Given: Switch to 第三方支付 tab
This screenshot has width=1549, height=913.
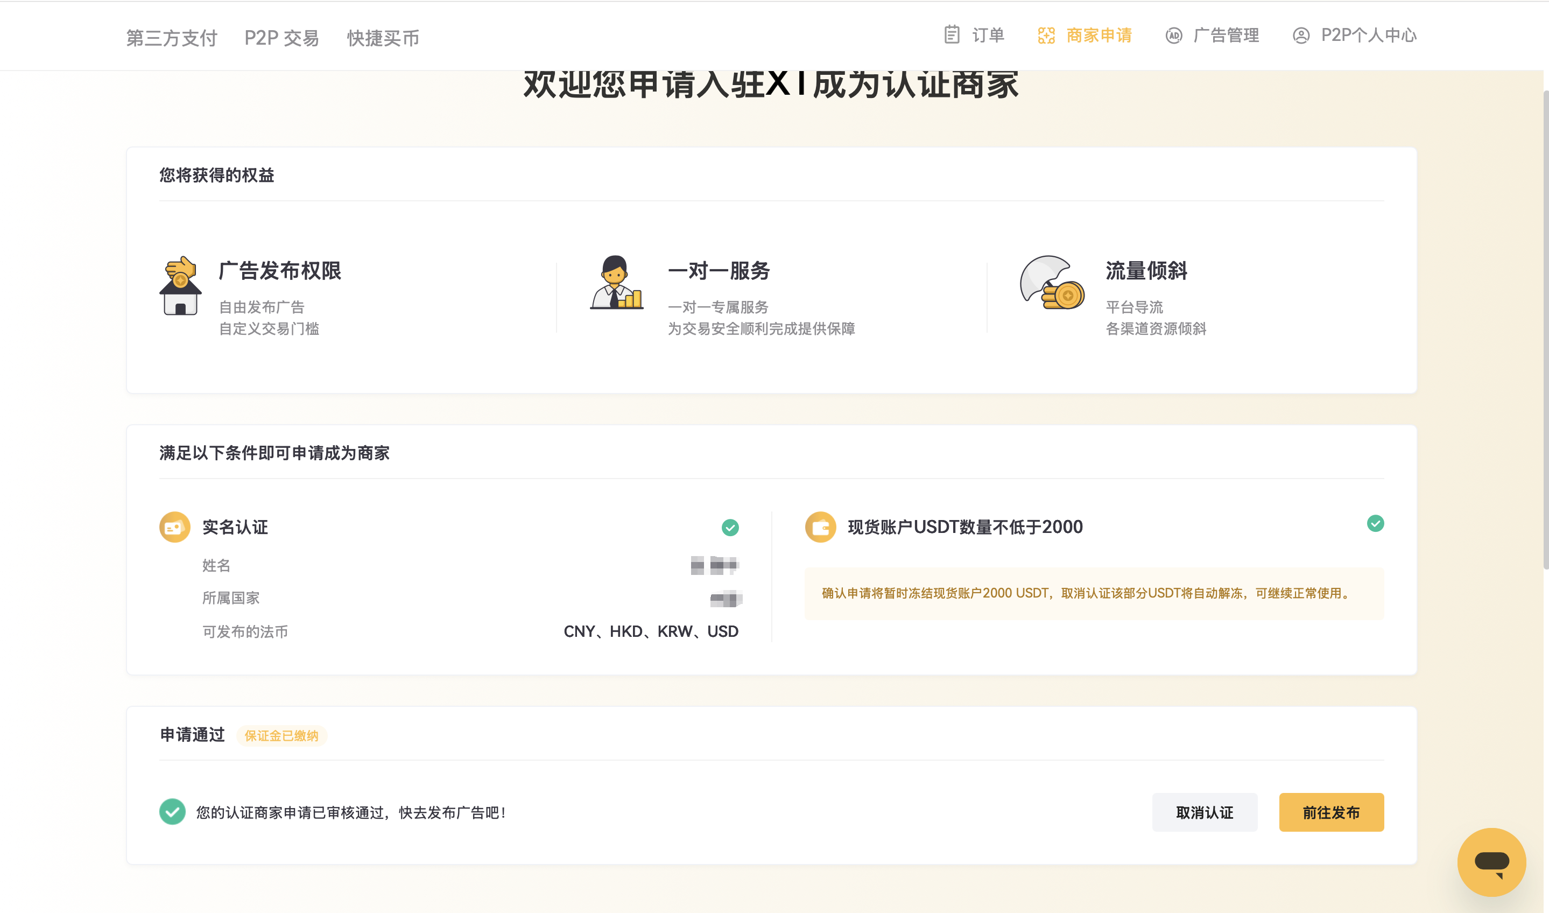Looking at the screenshot, I should tap(171, 38).
